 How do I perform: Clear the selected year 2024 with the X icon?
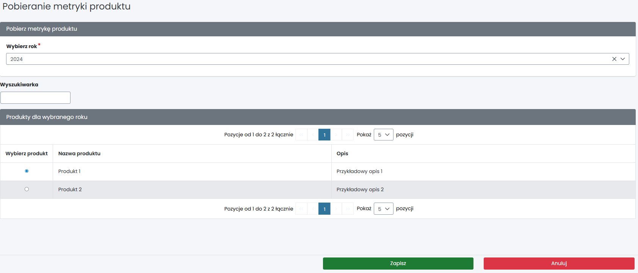point(614,59)
